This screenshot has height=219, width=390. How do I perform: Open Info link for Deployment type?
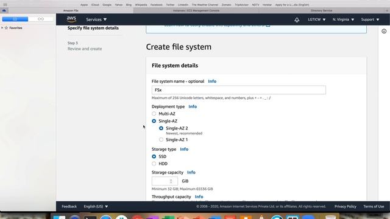coord(193,106)
